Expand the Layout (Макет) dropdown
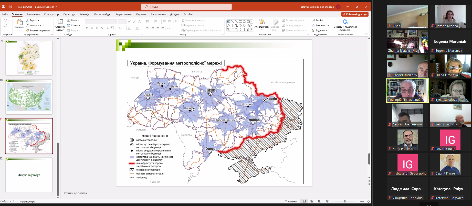 pyautogui.click(x=74, y=20)
